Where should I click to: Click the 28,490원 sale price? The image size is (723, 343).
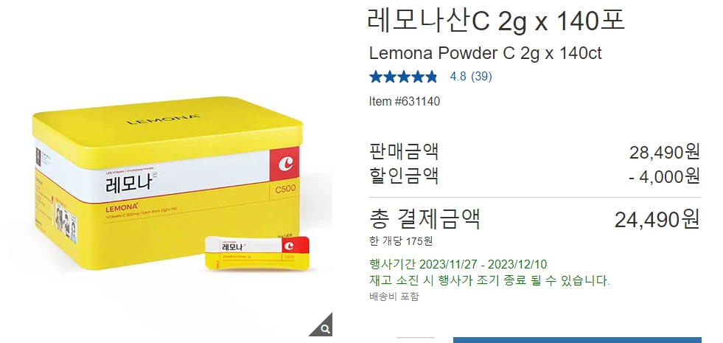point(665,152)
